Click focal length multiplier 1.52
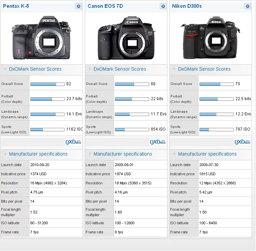256x251 pixels. [34, 212]
